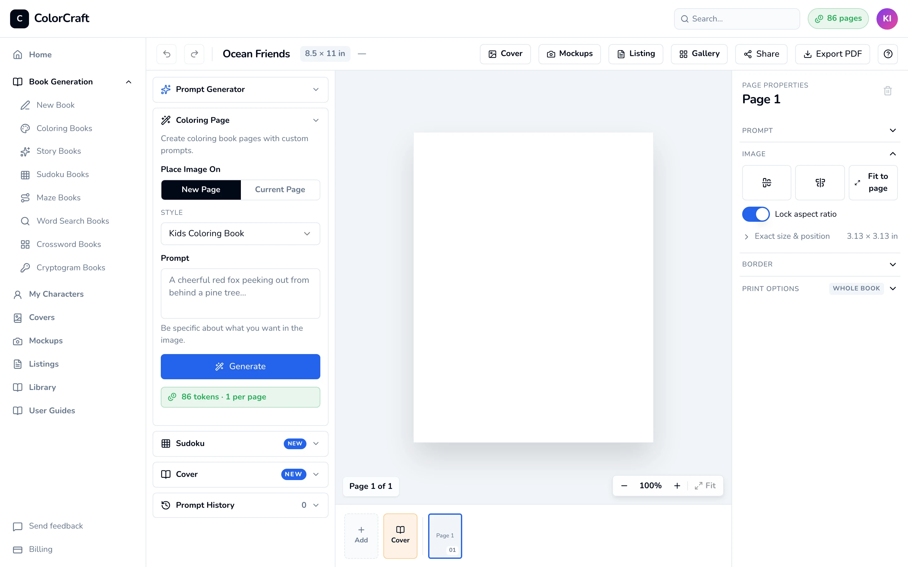Click the blue Generate button
Viewport: 908px width, 567px height.
240,366
